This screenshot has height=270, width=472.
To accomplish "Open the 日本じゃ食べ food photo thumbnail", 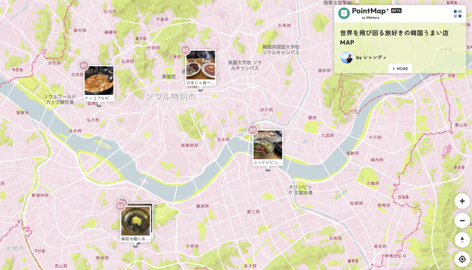I will 200,65.
